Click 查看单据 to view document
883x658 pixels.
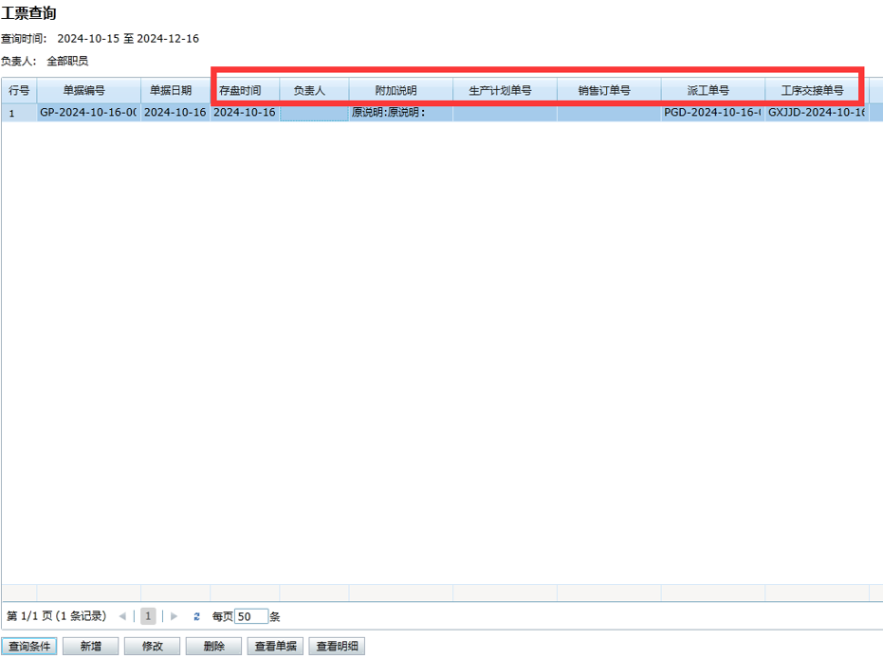click(x=275, y=647)
